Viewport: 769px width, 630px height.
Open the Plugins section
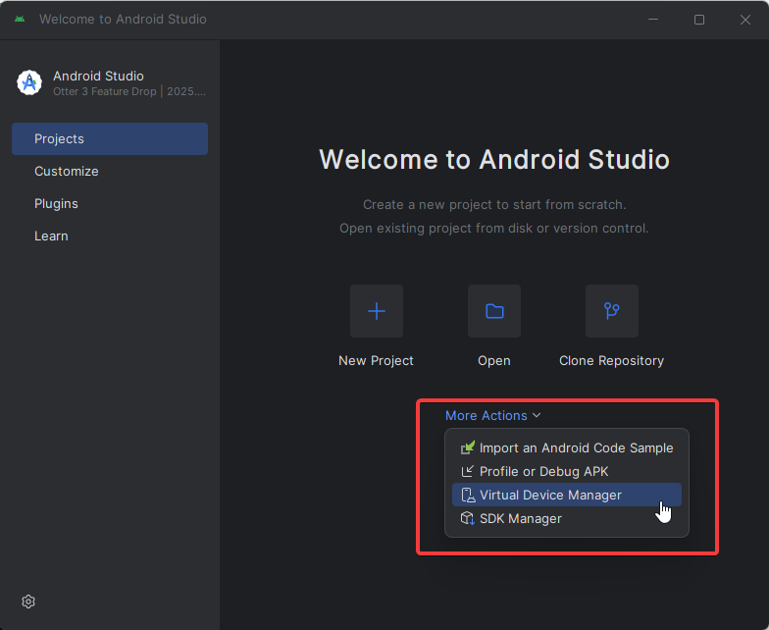110,204
